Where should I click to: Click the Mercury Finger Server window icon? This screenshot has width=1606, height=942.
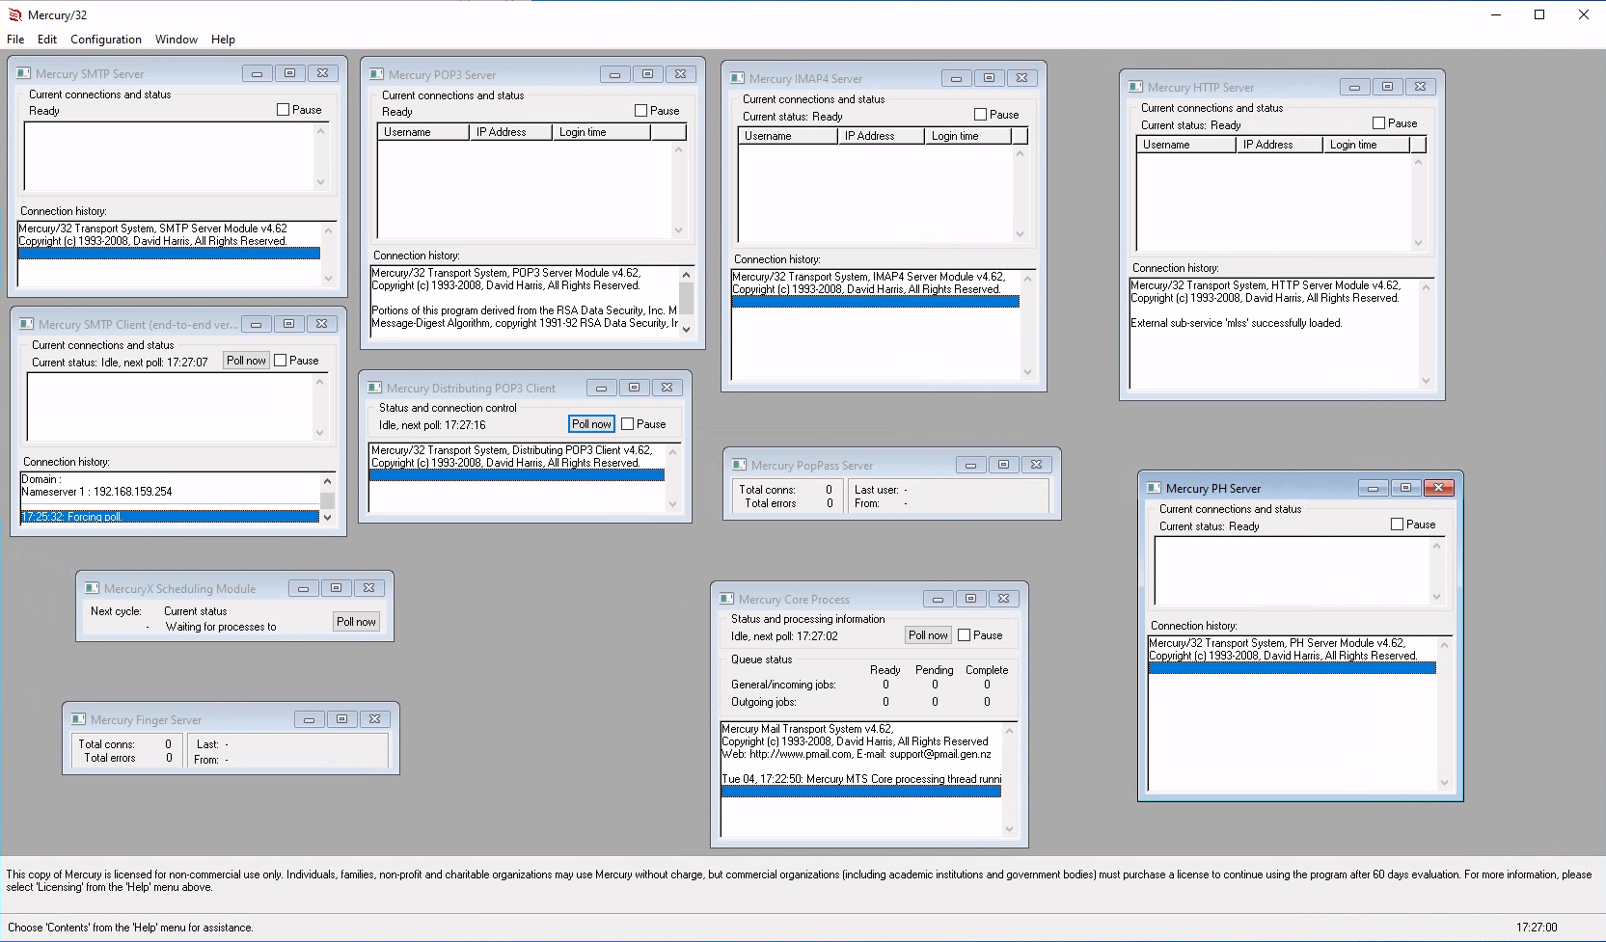click(x=78, y=719)
